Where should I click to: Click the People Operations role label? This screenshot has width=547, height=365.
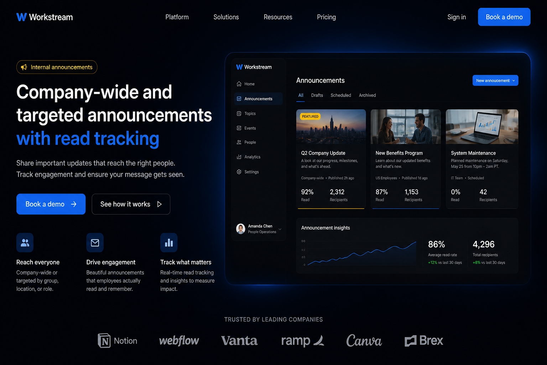pos(262,232)
